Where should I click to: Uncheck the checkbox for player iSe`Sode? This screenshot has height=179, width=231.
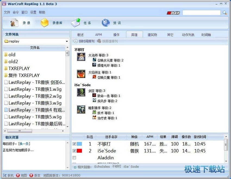(x=74, y=151)
